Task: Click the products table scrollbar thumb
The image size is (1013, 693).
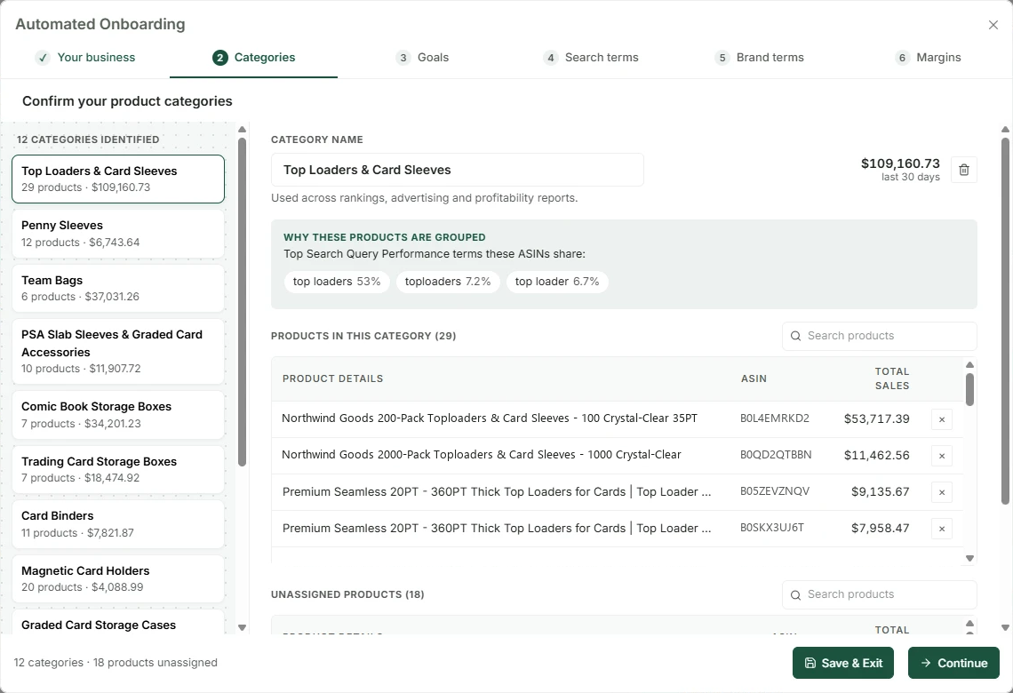Action: [969, 389]
